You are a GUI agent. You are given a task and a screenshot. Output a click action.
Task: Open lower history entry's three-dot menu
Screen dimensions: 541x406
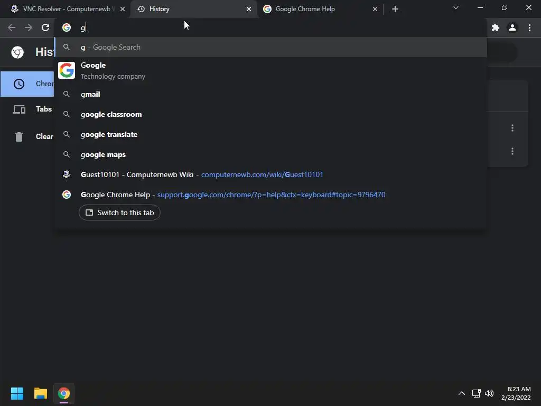pyautogui.click(x=512, y=151)
